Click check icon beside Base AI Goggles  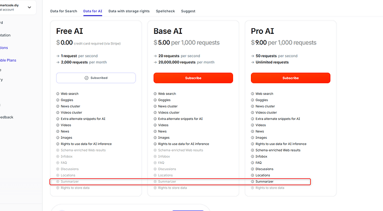click(x=155, y=100)
